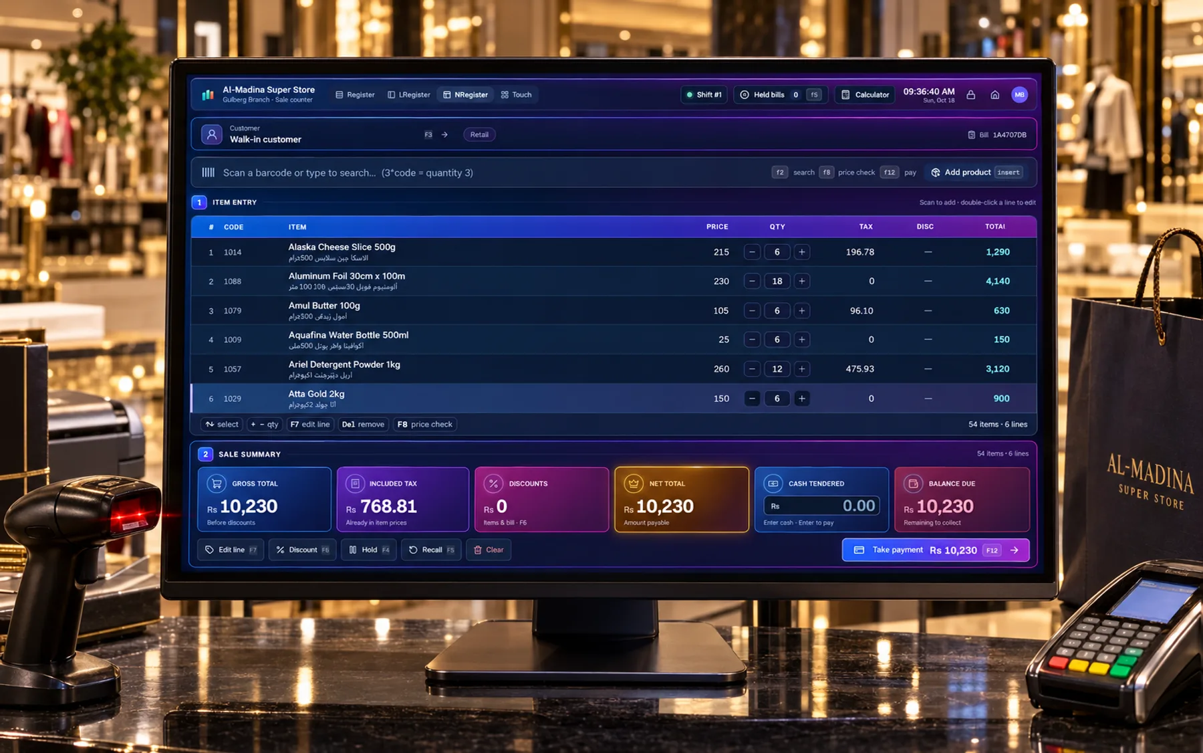Click the barcode icon in the search bar
The width and height of the screenshot is (1203, 753).
point(209,173)
